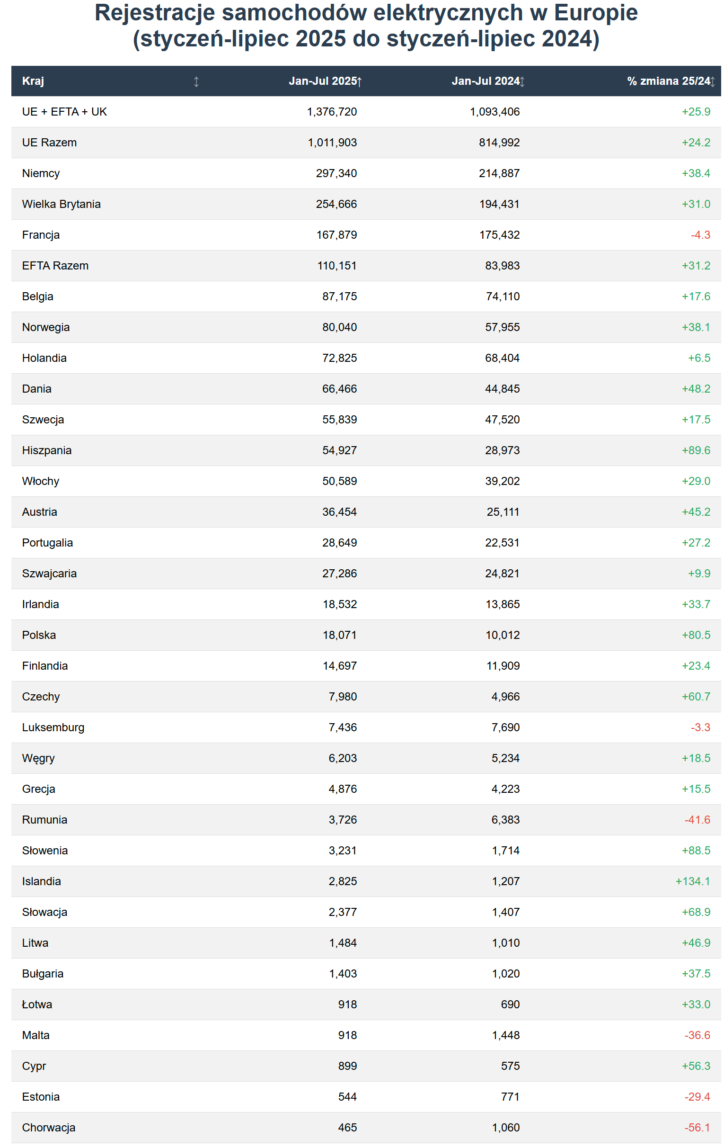Image resolution: width=724 pixels, height=1148 pixels.
Task: Sort table by the Kraj header label
Action: click(33, 81)
